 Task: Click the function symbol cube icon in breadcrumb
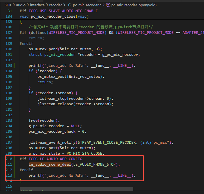pos(108,5)
